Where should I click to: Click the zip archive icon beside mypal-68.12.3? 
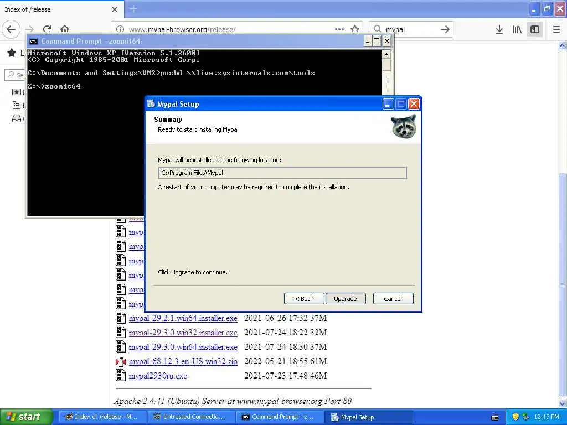coord(120,361)
